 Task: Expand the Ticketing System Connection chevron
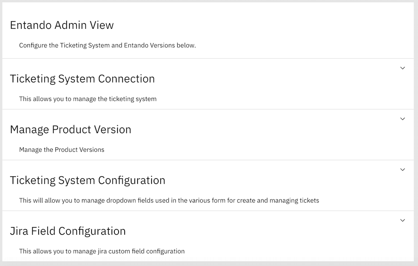click(403, 68)
